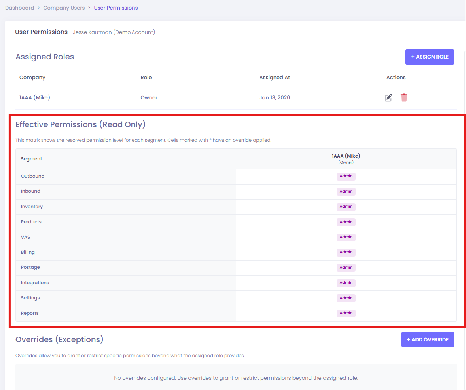The width and height of the screenshot is (466, 390).
Task: Select the Admin badge in Inbound row
Action: click(346, 192)
